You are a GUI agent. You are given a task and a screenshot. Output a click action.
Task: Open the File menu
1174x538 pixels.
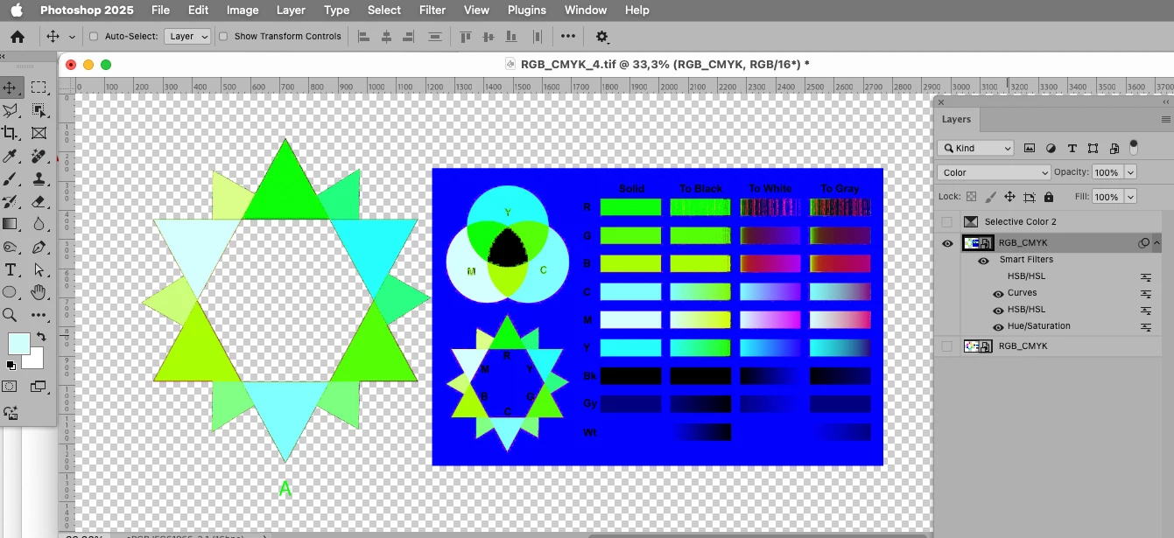[160, 10]
